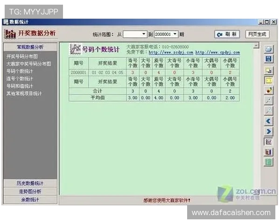Minimize the 数据统计 window

261,22
